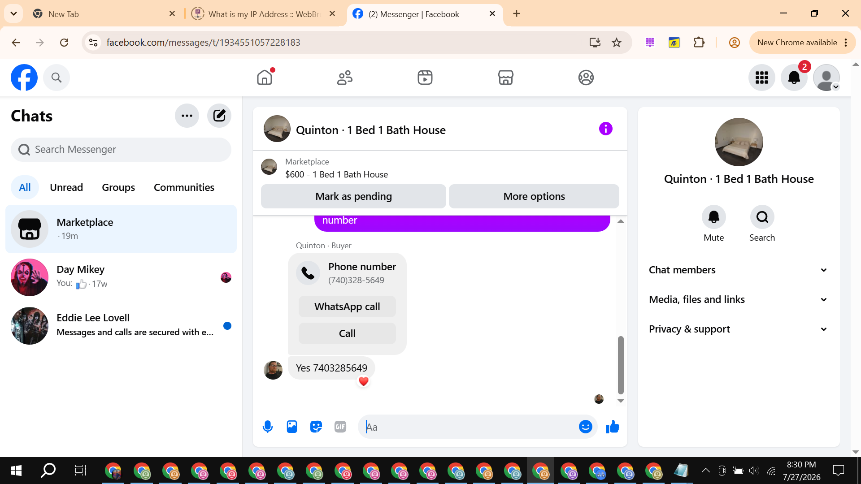Go back to previous page
861x484 pixels.
(x=16, y=43)
